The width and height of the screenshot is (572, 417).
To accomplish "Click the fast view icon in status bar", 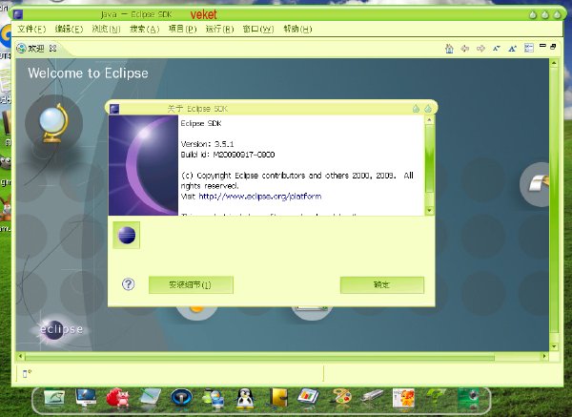I will pyautogui.click(x=27, y=373).
